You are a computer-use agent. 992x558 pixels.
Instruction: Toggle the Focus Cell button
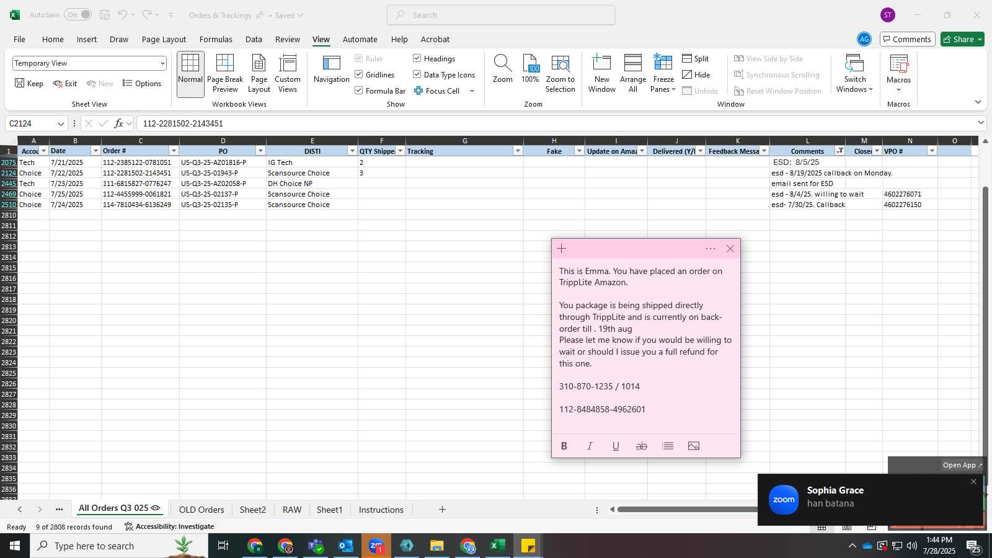click(437, 91)
